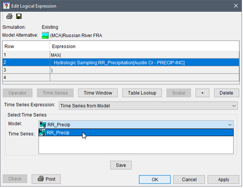The image size is (243, 188).
Task: Delete the selected expression row
Action: 226,93
